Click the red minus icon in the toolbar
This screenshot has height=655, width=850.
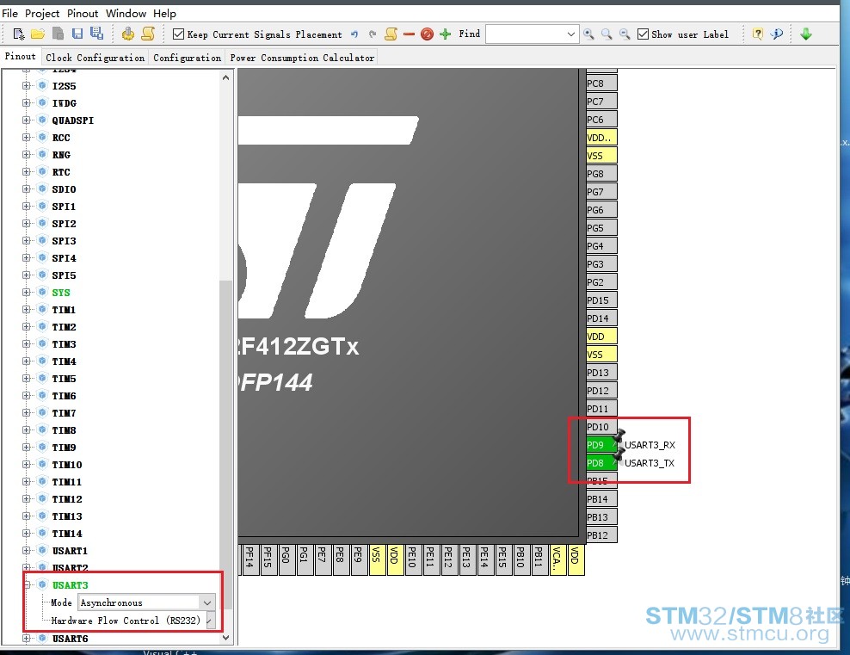click(x=410, y=34)
